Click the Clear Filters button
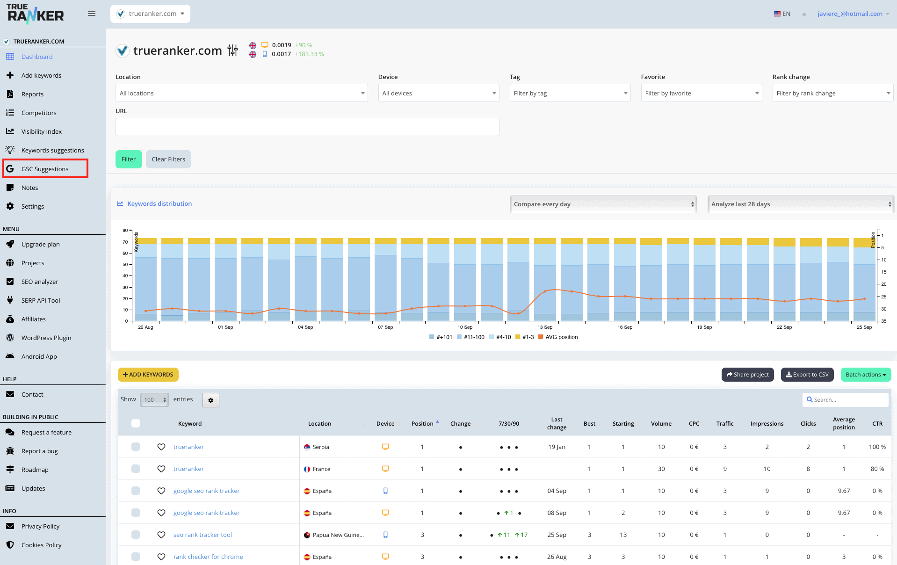Viewport: 897px width, 565px height. 168,159
